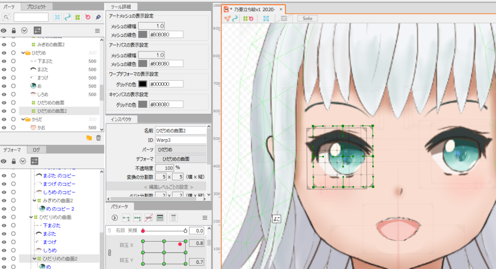The width and height of the screenshot is (496, 269).
Task: Toggle ArtPath display in canvas toolbar
Action: pos(235,18)
